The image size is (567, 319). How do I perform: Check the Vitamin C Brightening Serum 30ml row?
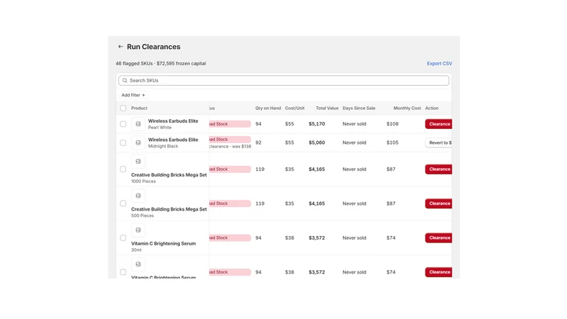[x=123, y=238]
